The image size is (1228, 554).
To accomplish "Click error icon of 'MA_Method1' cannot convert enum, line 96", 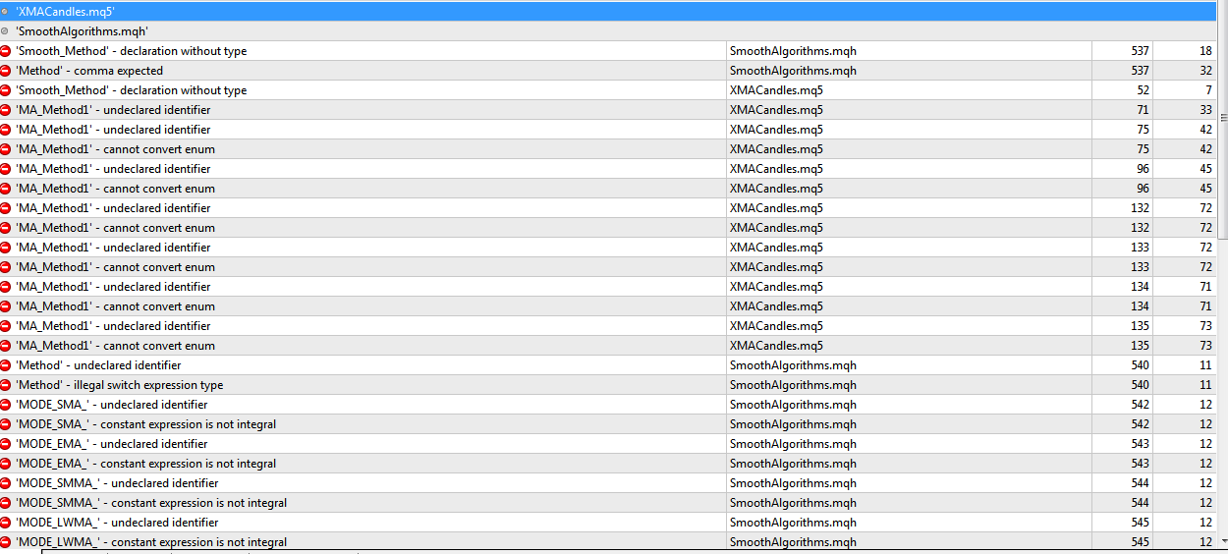I will pyautogui.click(x=6, y=188).
